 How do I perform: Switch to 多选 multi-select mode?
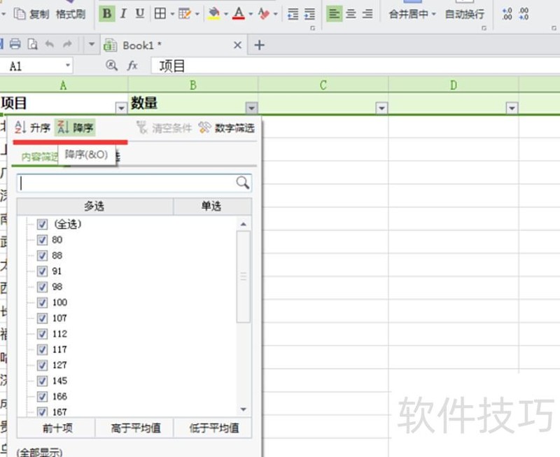94,206
